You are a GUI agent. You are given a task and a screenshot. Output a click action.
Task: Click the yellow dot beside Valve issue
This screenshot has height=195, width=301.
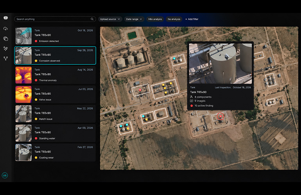pos(36,99)
